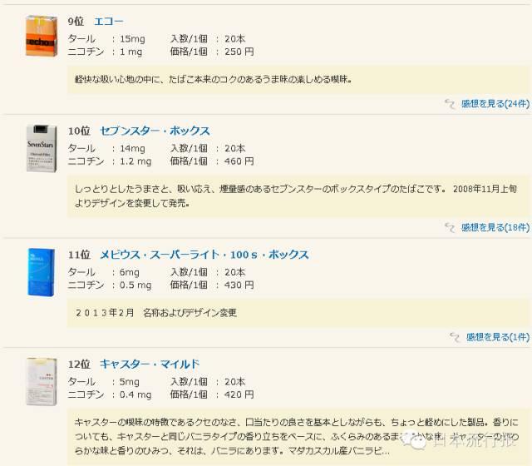Click the Caster Mild pack thumbnail
The height and width of the screenshot is (466, 532).
42,382
